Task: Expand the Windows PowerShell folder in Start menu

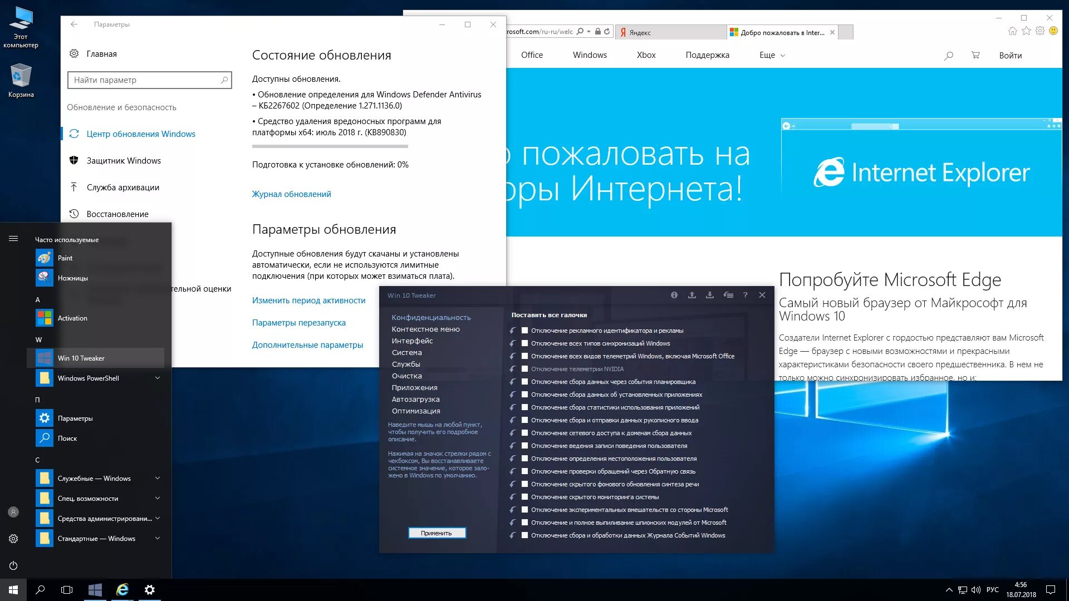Action: click(157, 378)
